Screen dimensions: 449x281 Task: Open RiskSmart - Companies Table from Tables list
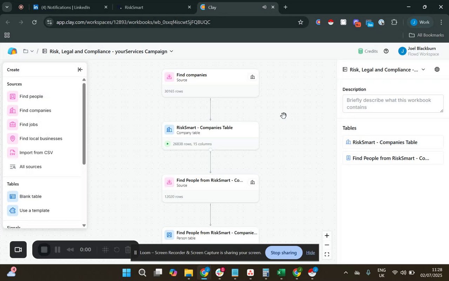click(393, 142)
